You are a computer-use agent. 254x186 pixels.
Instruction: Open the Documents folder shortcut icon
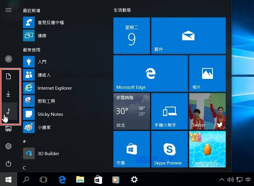(8, 76)
